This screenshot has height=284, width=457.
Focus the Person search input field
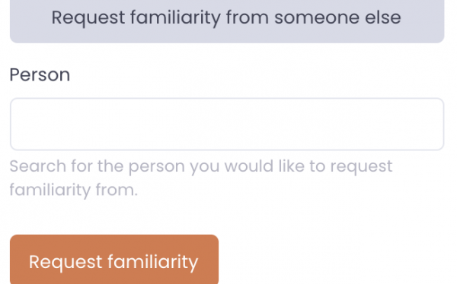[227, 124]
